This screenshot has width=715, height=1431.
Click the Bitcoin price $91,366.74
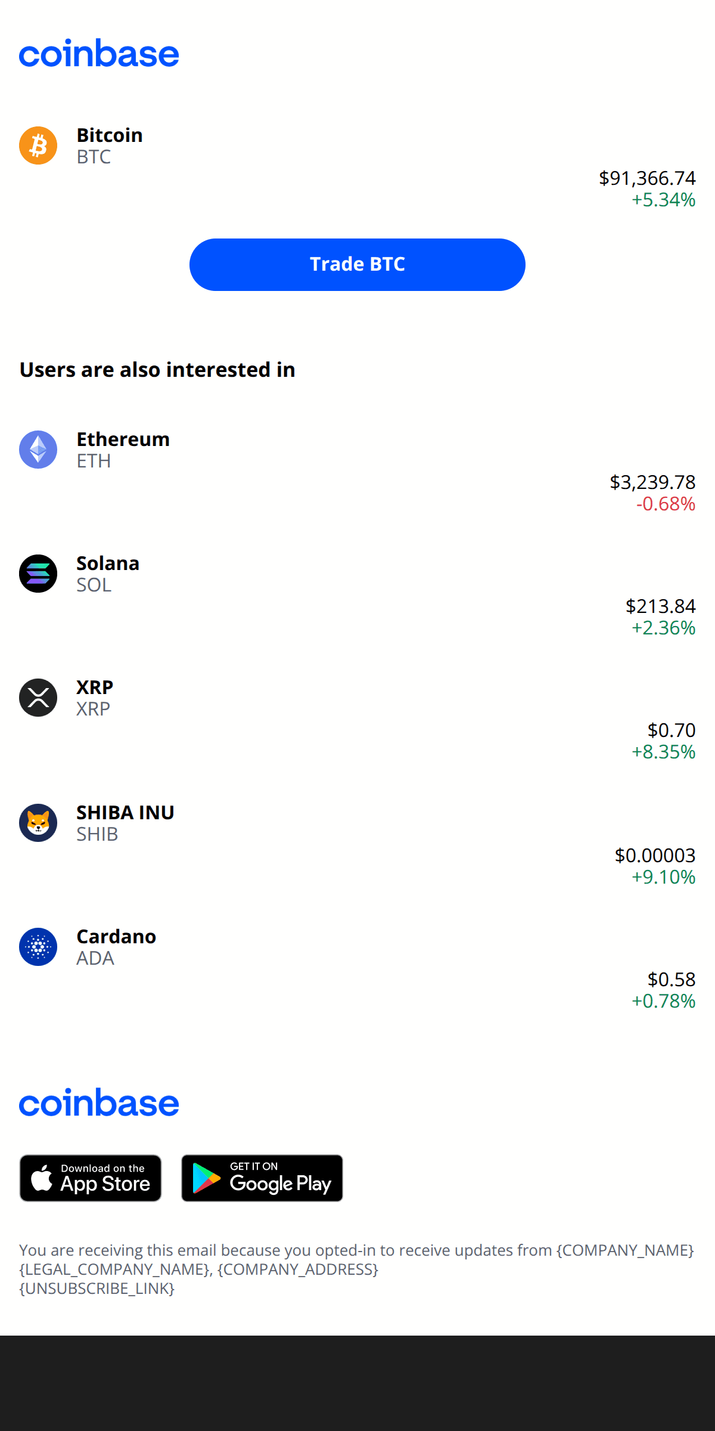pyautogui.click(x=647, y=178)
